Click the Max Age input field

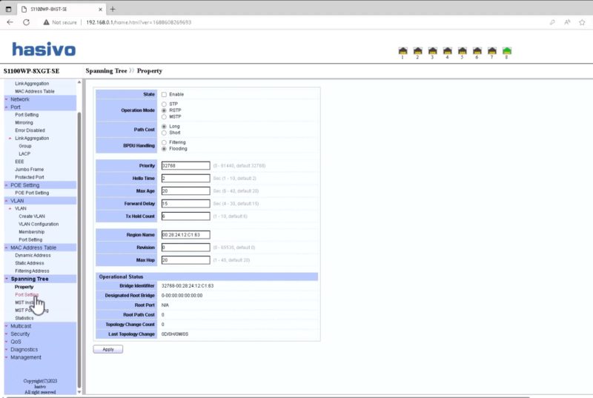click(x=186, y=191)
